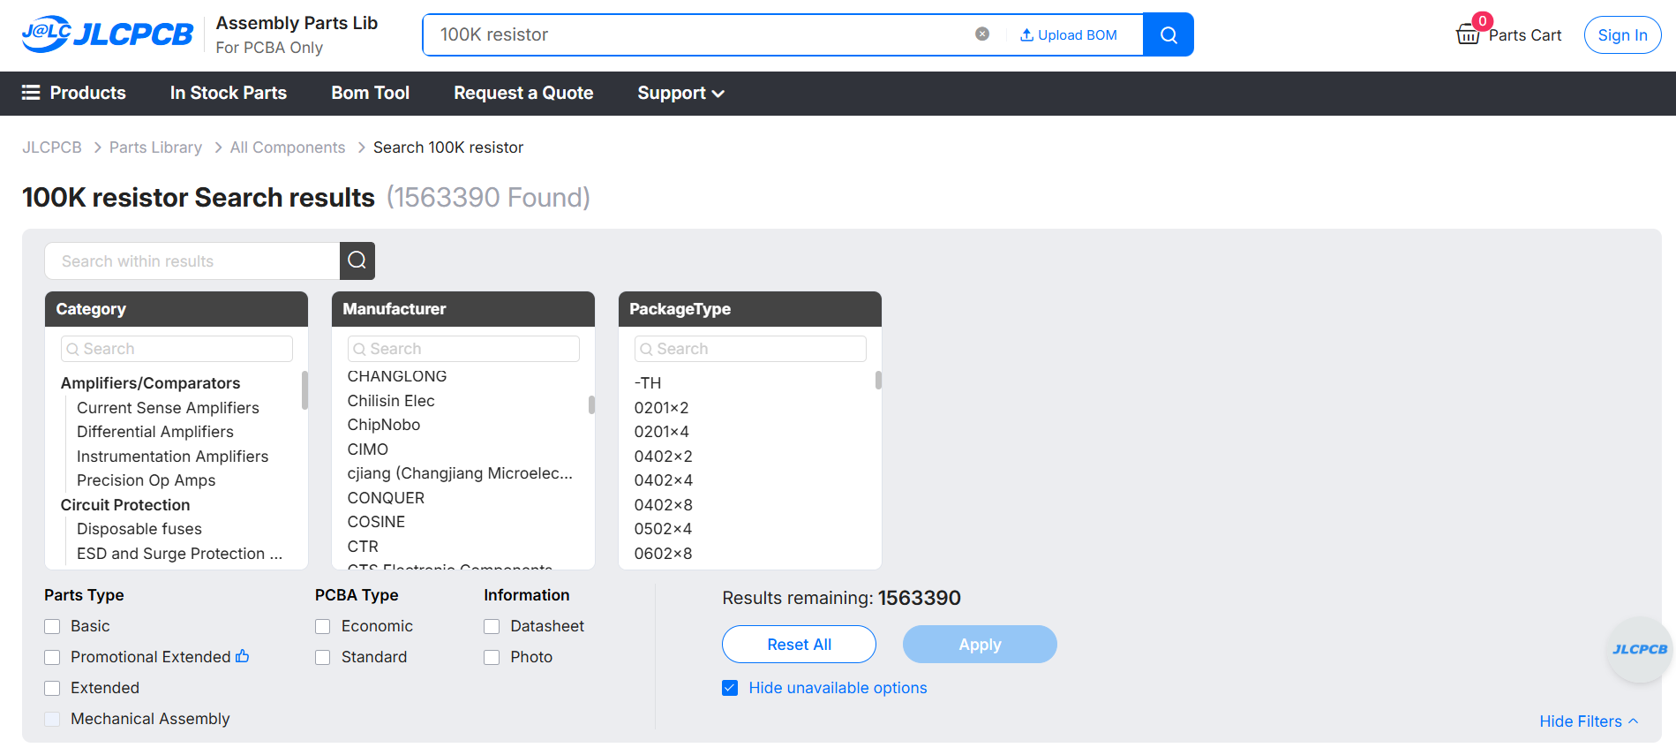The width and height of the screenshot is (1676, 755).
Task: Enable the Basic parts type checkbox
Action: click(x=52, y=626)
